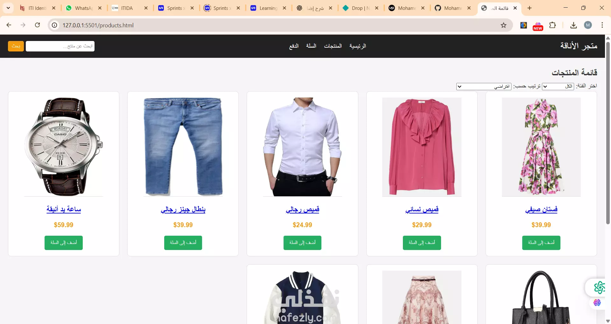Open Chrome three-dot menu
This screenshot has width=611, height=324.
602,25
